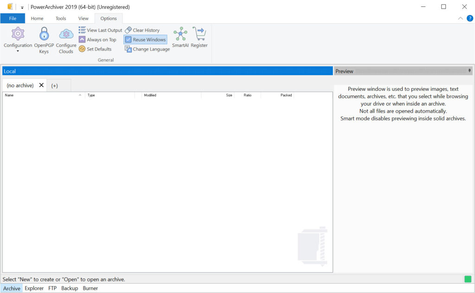Click Set Defaults
The width and height of the screenshot is (475, 293).
(95, 49)
